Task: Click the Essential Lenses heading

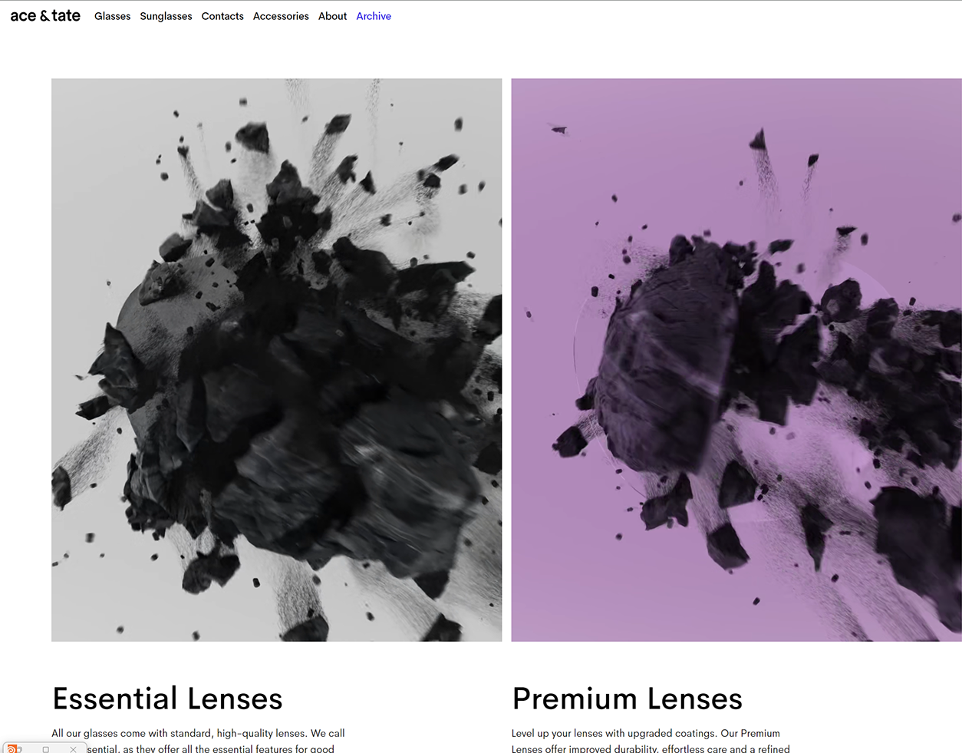Action: pyautogui.click(x=167, y=699)
